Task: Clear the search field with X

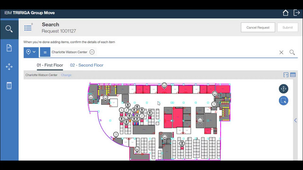Action: 281,52
